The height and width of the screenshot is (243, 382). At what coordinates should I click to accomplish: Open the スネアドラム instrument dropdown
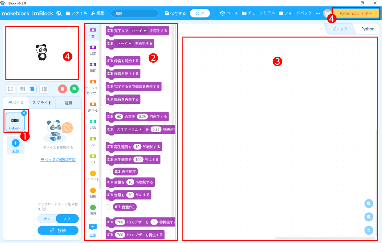(x=130, y=129)
